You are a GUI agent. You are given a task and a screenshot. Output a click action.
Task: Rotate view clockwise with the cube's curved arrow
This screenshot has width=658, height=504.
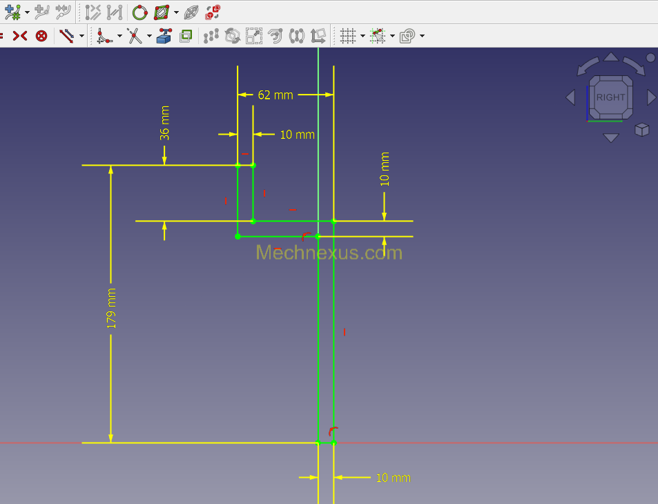635,65
